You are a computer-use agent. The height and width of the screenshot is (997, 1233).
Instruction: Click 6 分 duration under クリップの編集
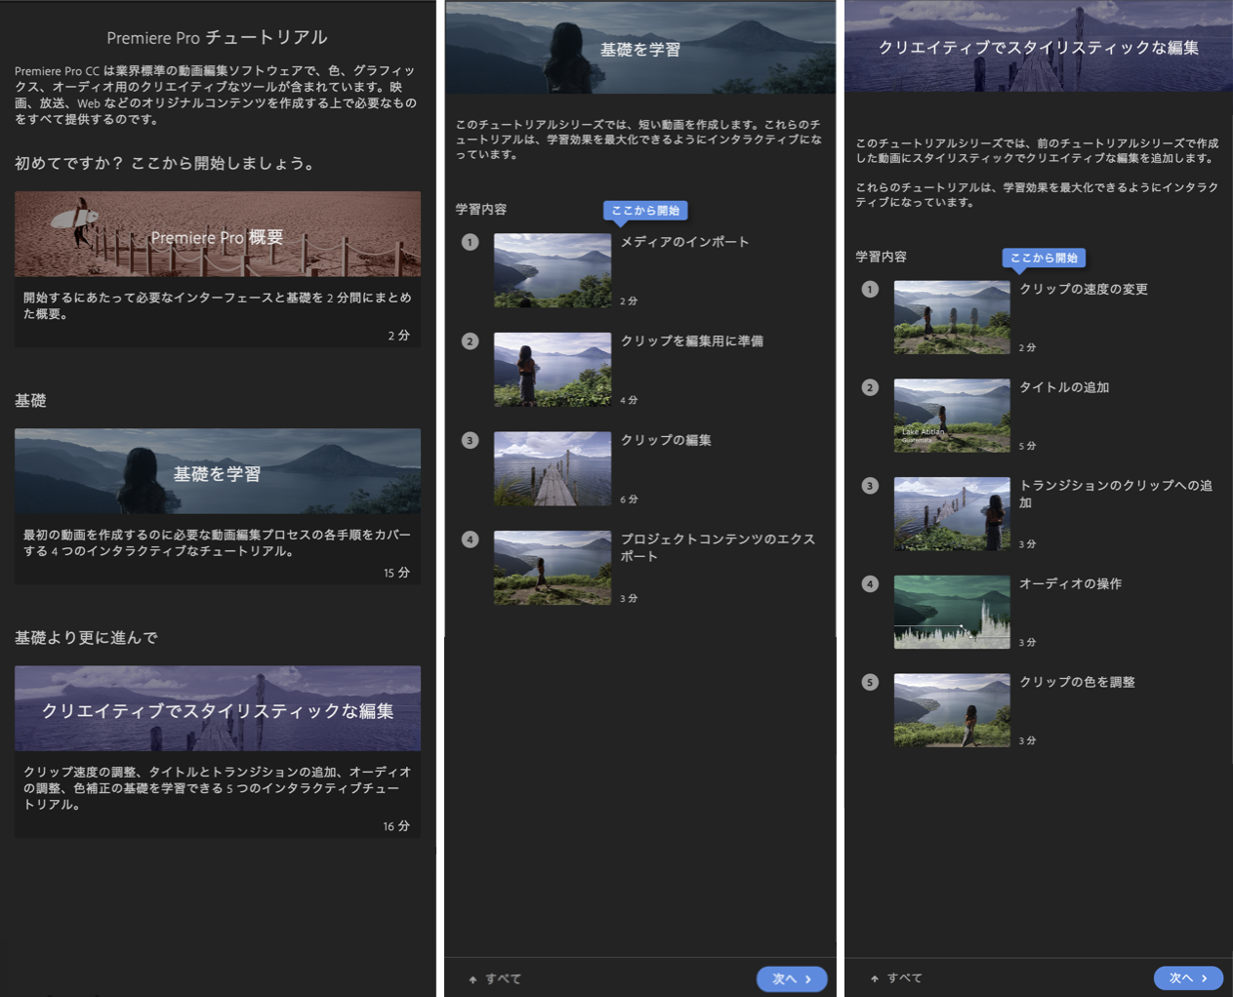click(x=629, y=499)
